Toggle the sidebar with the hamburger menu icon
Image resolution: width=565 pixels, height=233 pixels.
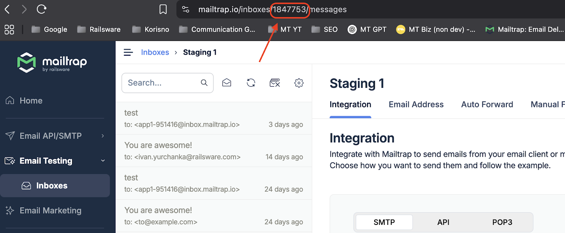(x=128, y=53)
